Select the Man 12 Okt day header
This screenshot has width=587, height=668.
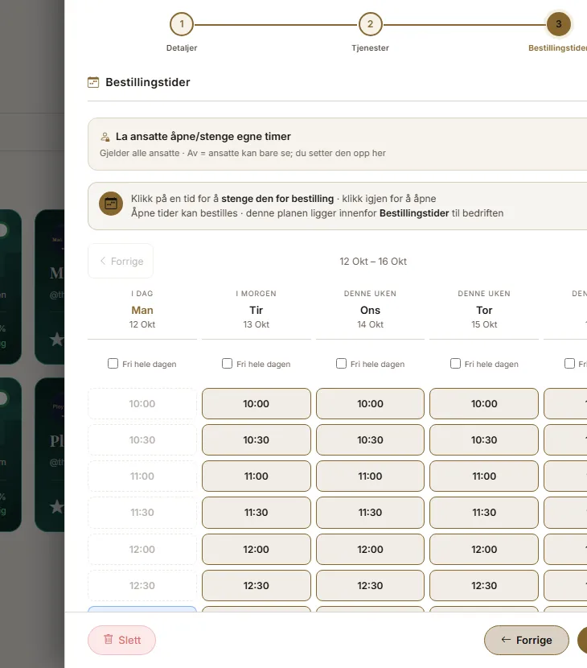pos(142,311)
